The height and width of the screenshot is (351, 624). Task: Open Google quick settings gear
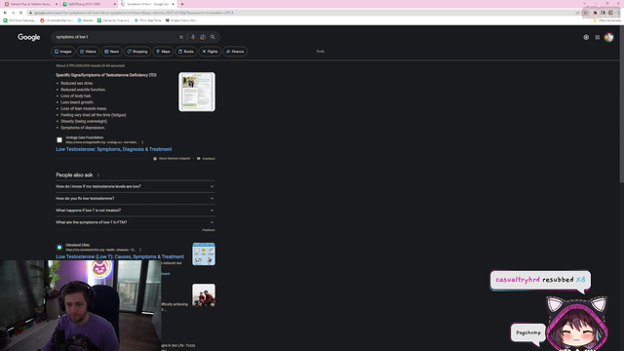coord(586,37)
